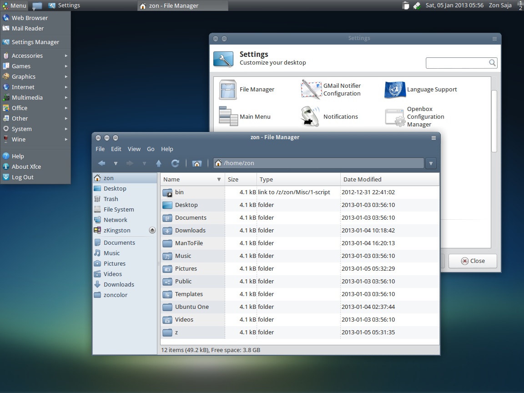Select Log Out from the applications menu
524x393 pixels.
pyautogui.click(x=23, y=177)
